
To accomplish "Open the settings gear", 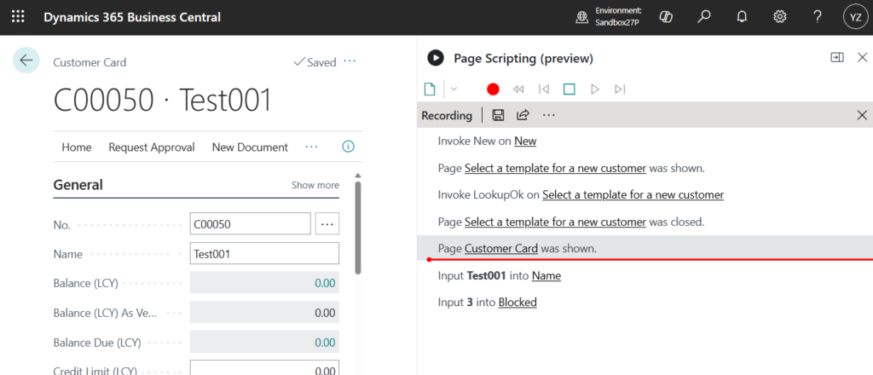I will 779,17.
